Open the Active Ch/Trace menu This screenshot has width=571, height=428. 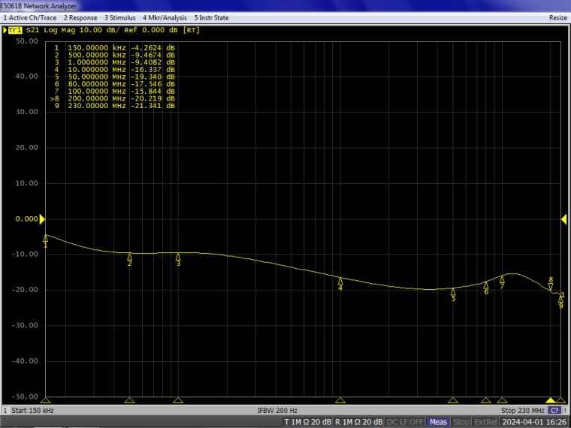(x=30, y=17)
